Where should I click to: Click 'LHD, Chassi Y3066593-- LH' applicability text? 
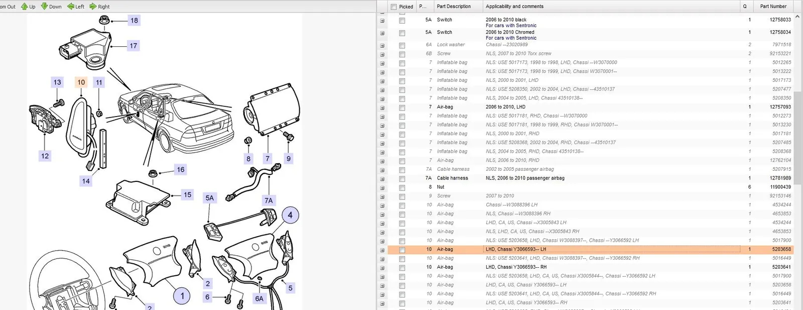click(x=516, y=249)
